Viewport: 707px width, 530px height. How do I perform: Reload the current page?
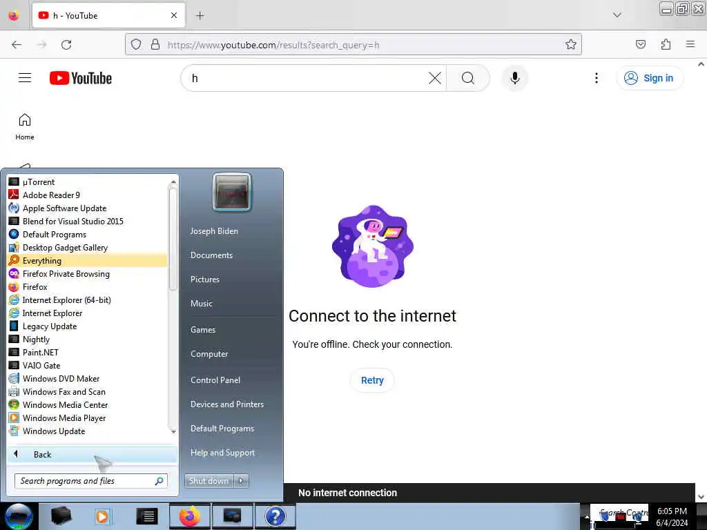[66, 45]
